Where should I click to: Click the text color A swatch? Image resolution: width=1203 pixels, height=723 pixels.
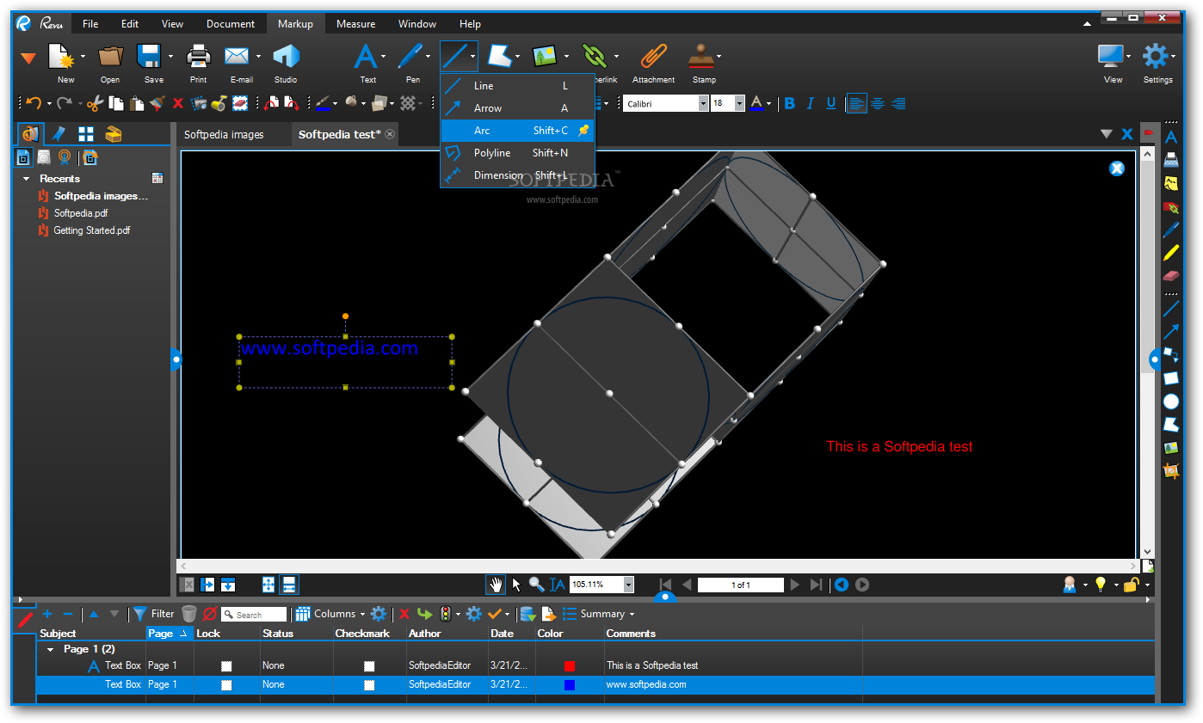(756, 103)
